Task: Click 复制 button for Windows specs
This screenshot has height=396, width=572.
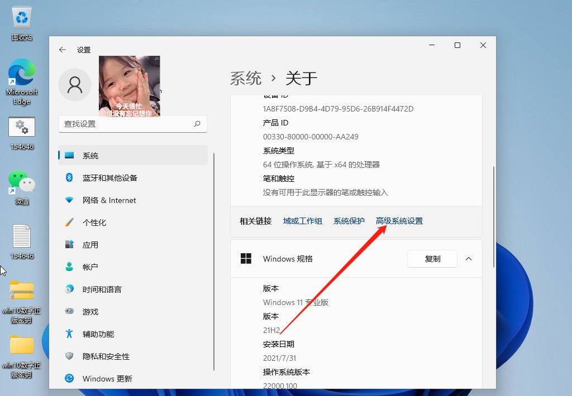Action: pyautogui.click(x=432, y=259)
